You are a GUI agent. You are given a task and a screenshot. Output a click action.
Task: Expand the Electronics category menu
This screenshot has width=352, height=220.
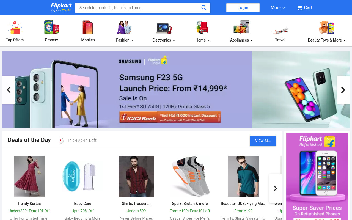pyautogui.click(x=164, y=40)
